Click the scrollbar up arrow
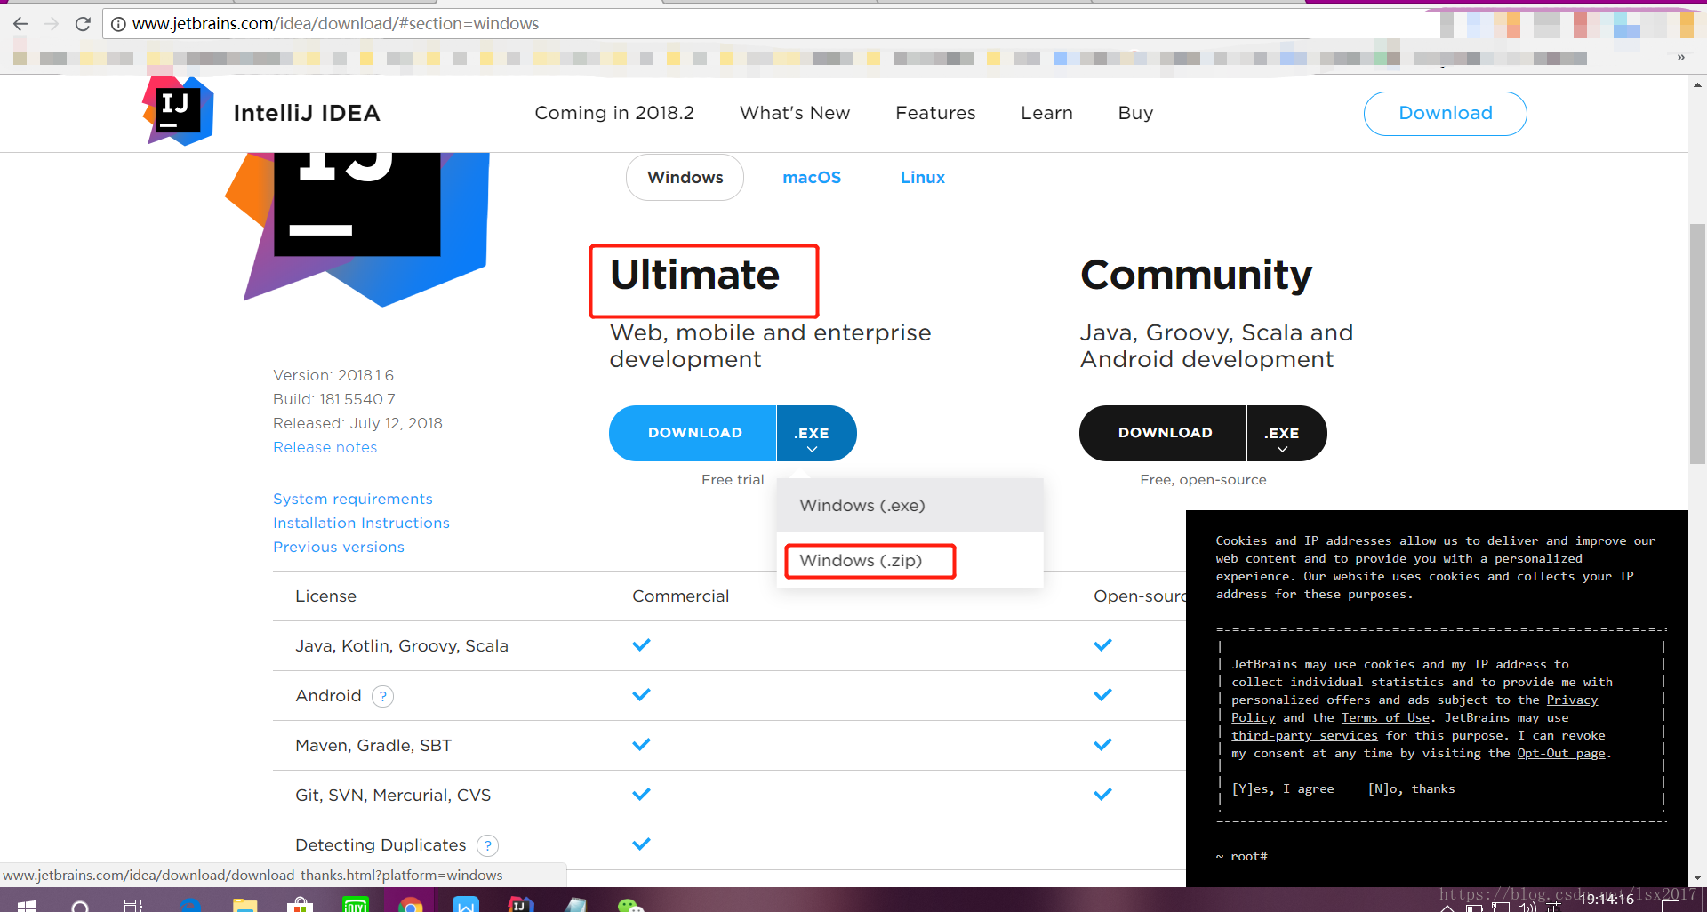This screenshot has height=912, width=1707. pos(1697,85)
